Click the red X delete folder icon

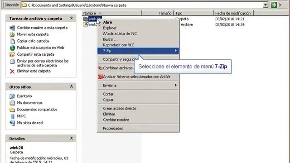12,71
